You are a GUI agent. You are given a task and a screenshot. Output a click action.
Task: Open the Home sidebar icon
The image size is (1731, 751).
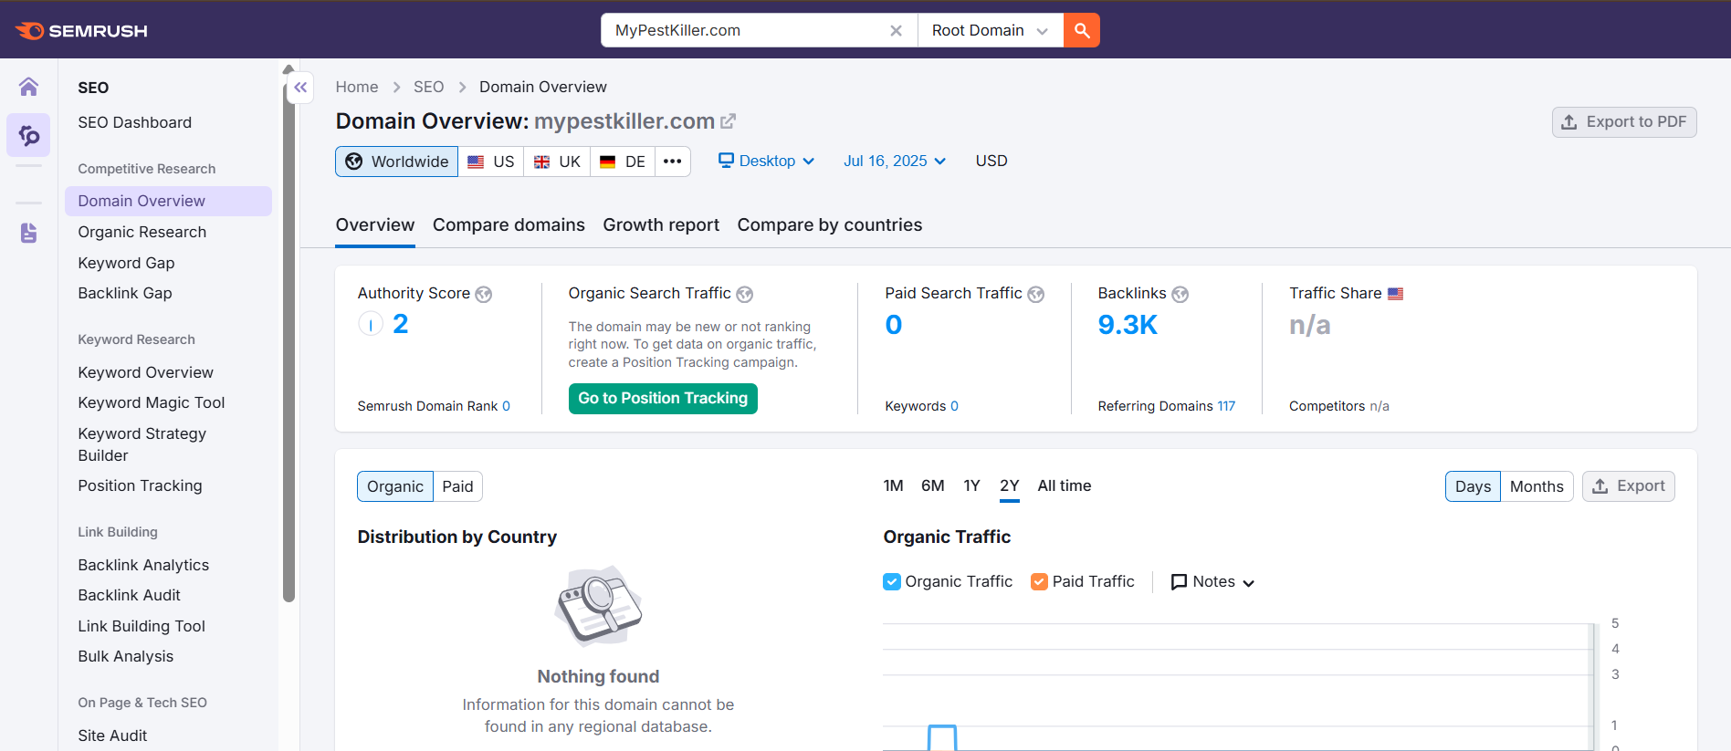coord(28,87)
